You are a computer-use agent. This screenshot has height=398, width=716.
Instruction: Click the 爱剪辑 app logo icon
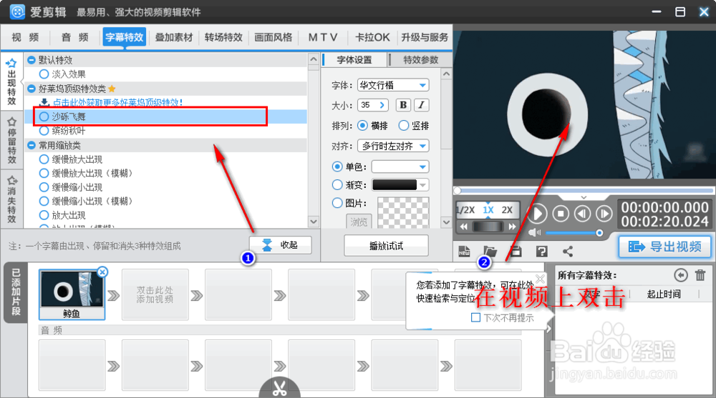(17, 12)
